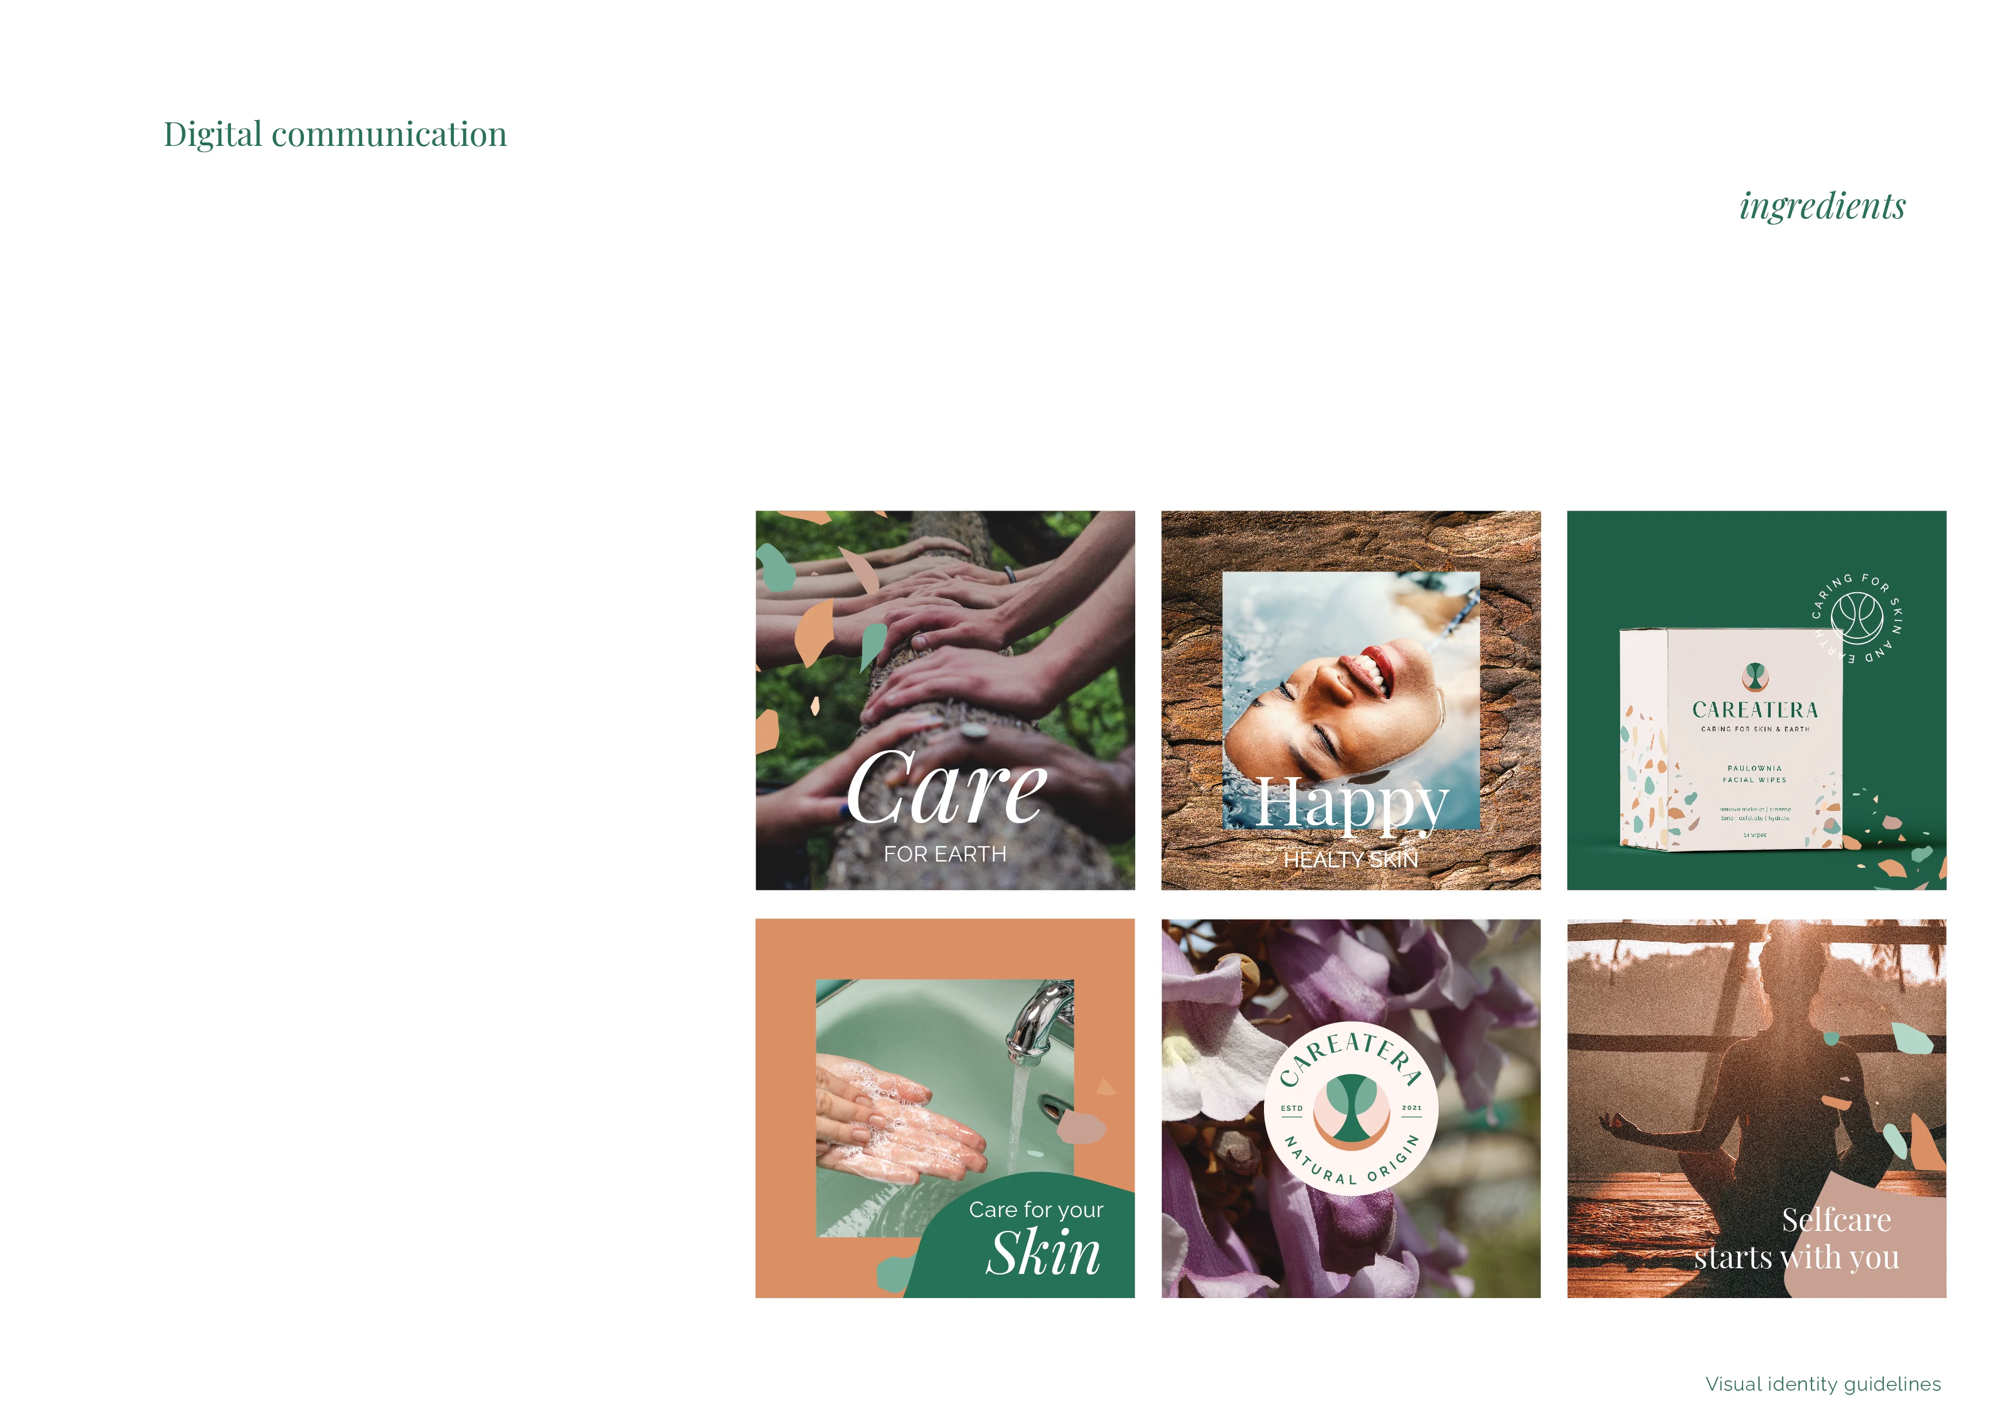Image resolution: width=2016 pixels, height=1425 pixels.
Task: Click the 'Care for Earth' hands thumbnail
Action: click(x=945, y=700)
